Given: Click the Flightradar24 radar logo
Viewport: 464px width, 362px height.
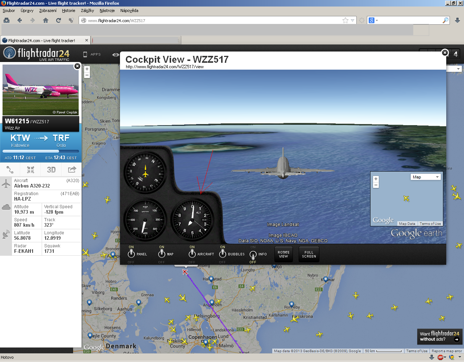Looking at the screenshot, I should point(9,53).
